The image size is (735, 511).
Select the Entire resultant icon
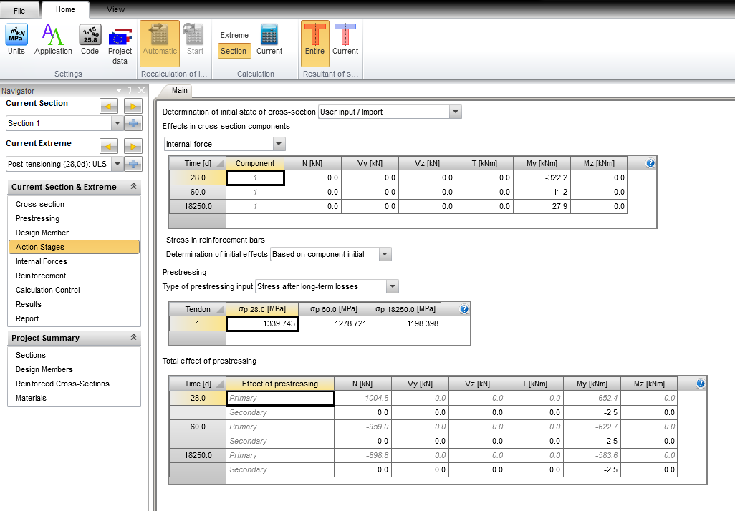click(314, 39)
